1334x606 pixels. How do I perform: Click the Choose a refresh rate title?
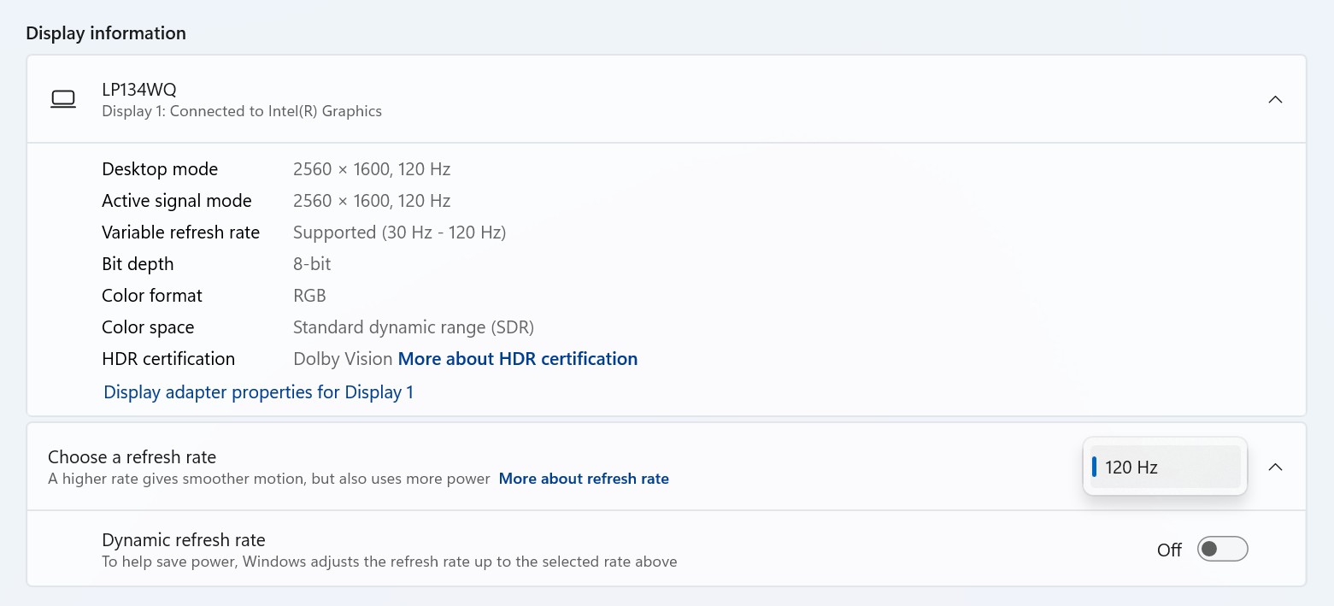pos(132,456)
